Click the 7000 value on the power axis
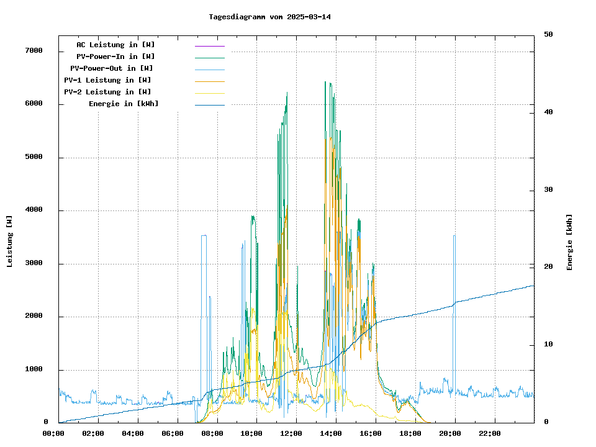 [33, 51]
